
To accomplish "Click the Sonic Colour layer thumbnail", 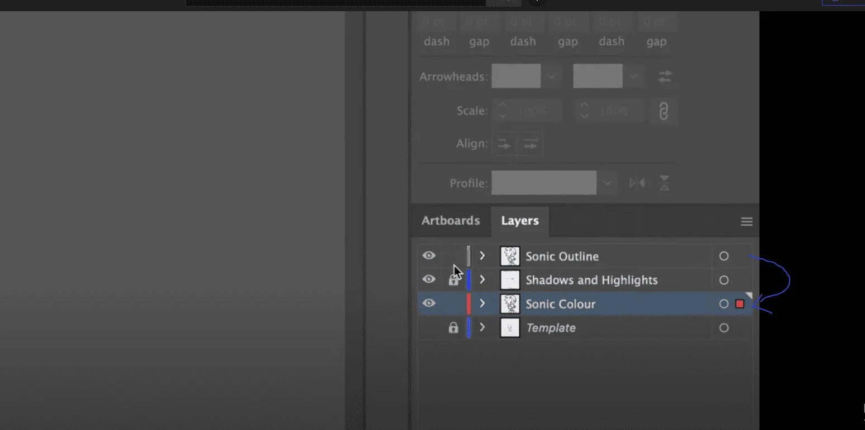I will (x=510, y=304).
